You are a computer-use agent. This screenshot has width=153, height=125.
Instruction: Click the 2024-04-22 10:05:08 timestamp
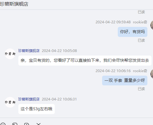coord(59,51)
